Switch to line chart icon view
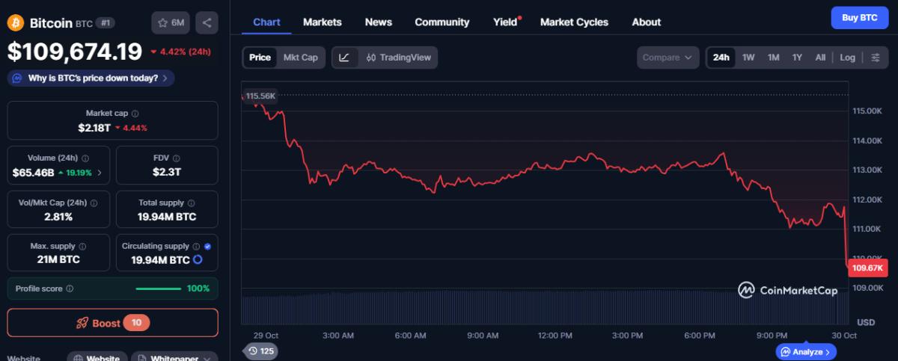This screenshot has height=361, width=898. click(x=344, y=58)
